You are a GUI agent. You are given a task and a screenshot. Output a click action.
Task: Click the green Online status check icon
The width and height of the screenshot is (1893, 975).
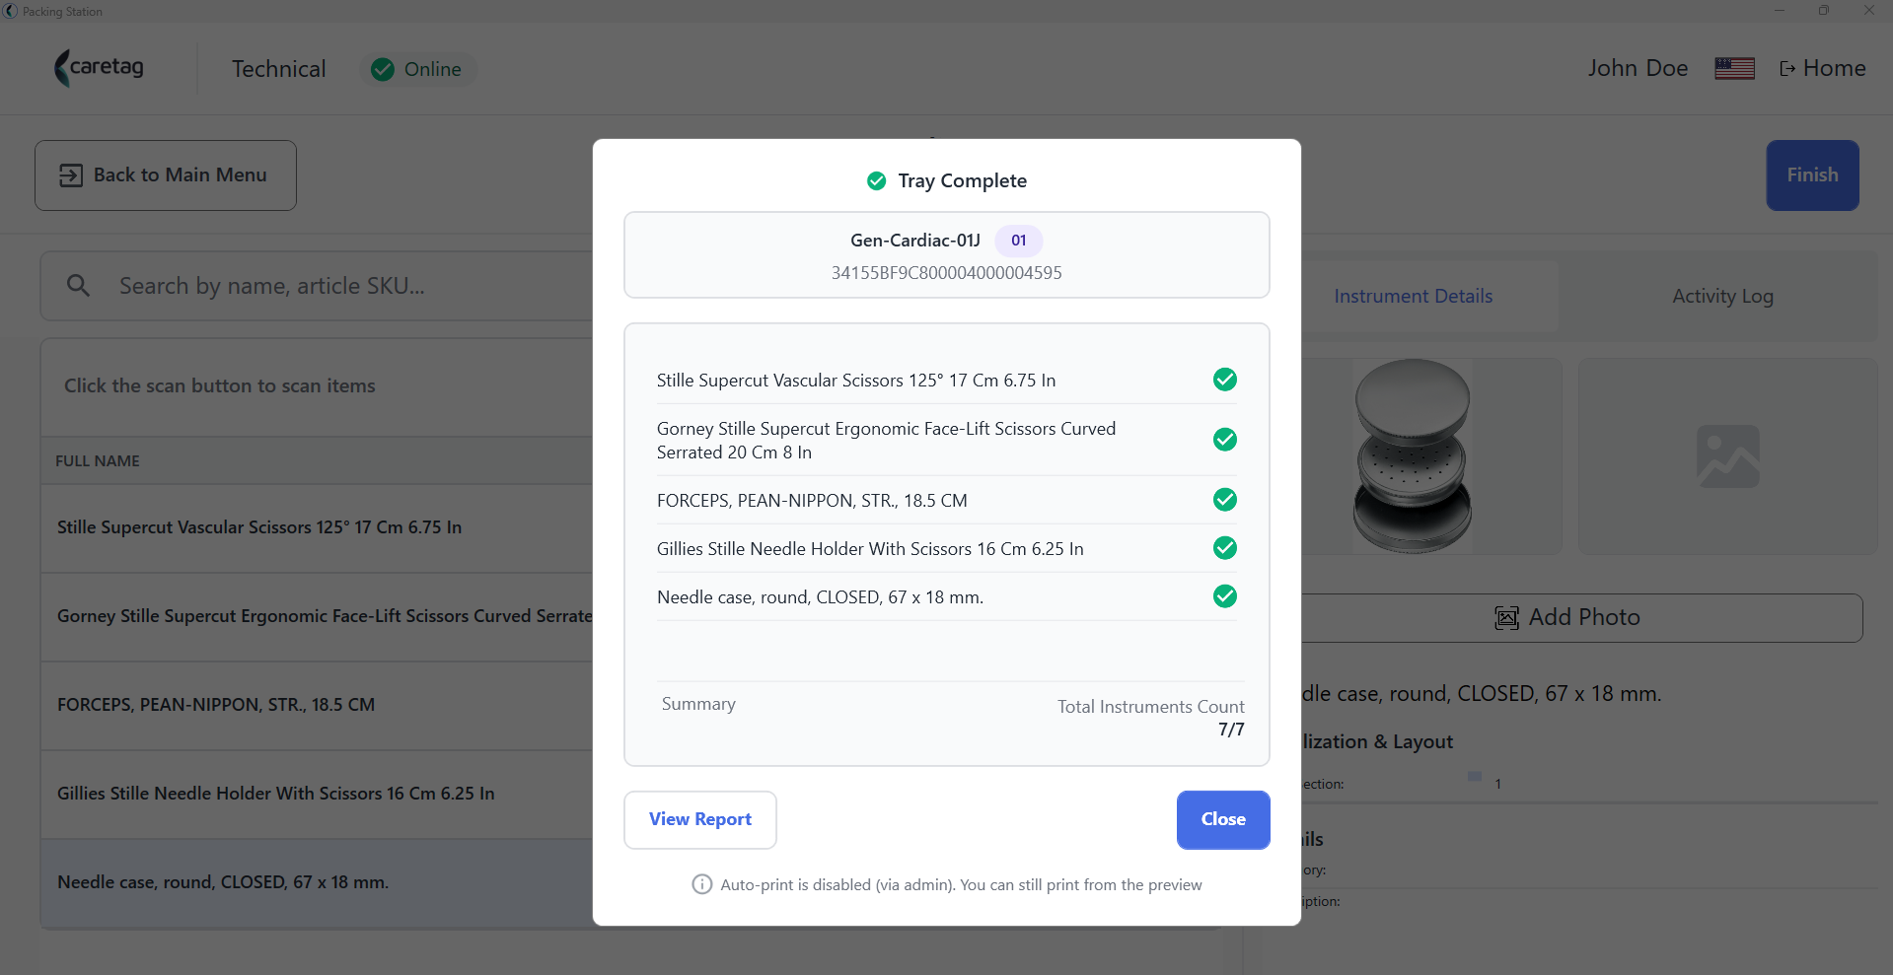[383, 69]
